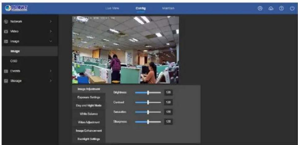298x145 pixels.
Task: Click the camera live preview image
Action: [x=125, y=50]
